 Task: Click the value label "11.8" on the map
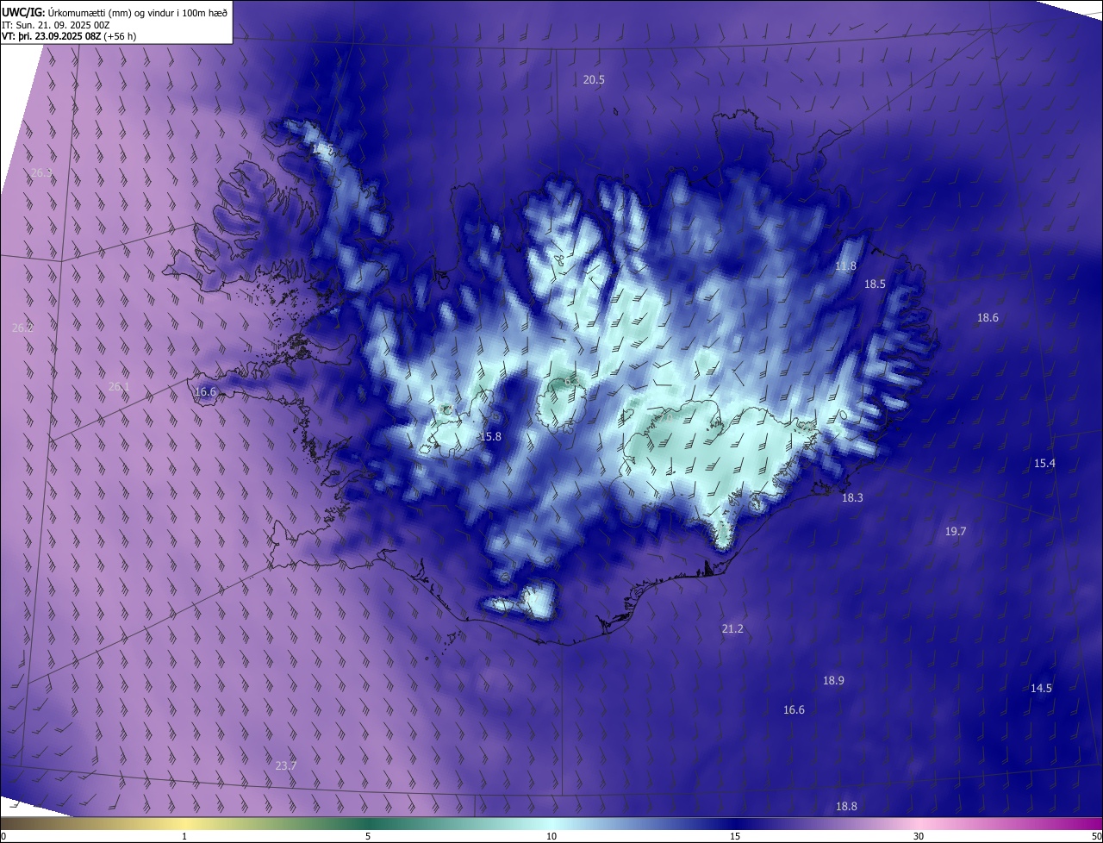[x=846, y=266]
